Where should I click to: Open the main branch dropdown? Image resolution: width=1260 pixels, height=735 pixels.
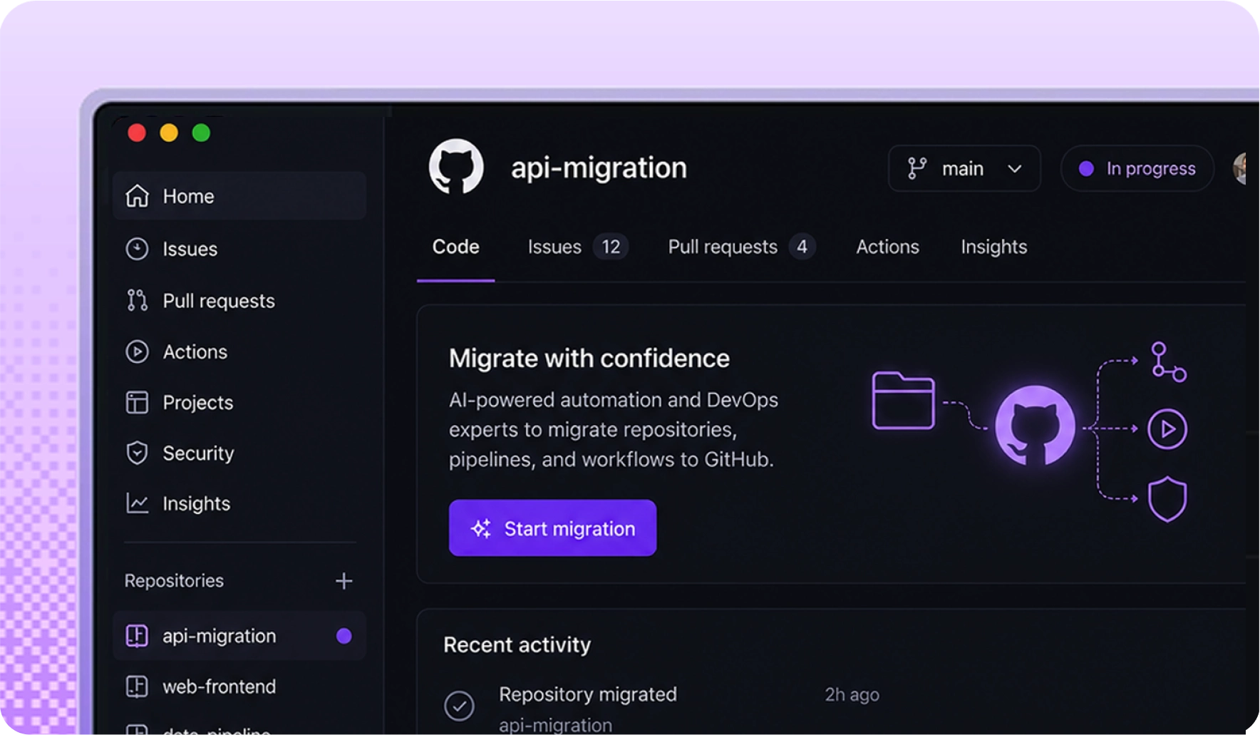pos(964,168)
